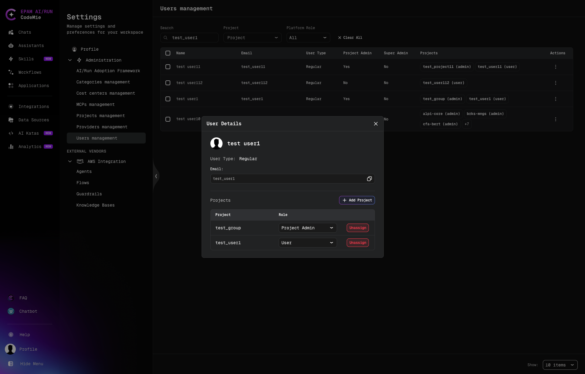
Task: Open the Platform Role filter dropdown
Action: [x=308, y=38]
